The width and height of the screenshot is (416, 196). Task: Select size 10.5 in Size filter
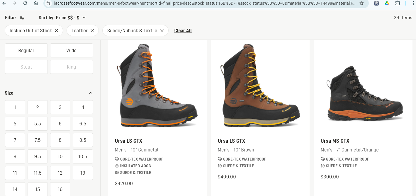pos(83,156)
